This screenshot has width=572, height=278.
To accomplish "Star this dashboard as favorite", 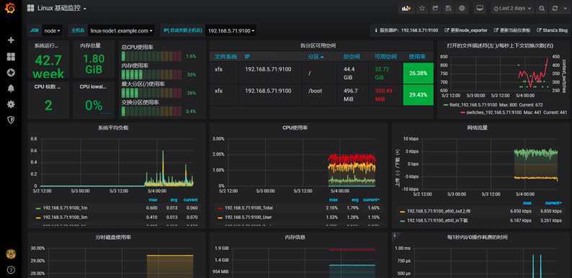I will pyautogui.click(x=422, y=9).
